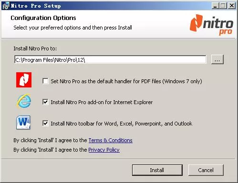Click the install path text field
The width and height of the screenshot is (238, 183).
click(x=110, y=59)
